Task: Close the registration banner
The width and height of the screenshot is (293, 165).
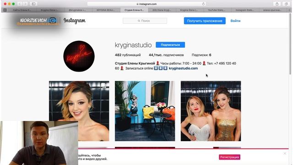Action: tap(285, 154)
